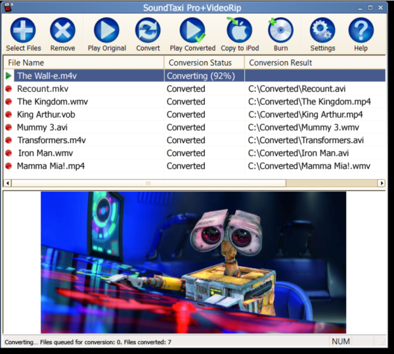Screen dimensions: 394x354
Task: Minimize the SoundTaxi window
Action: point(360,9)
